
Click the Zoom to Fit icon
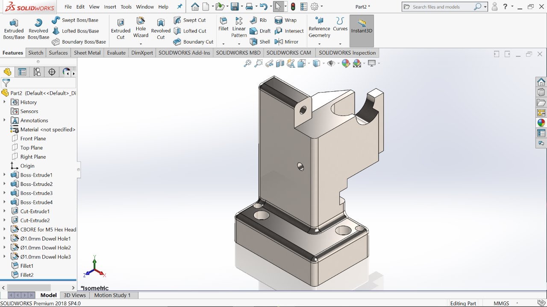tap(247, 64)
